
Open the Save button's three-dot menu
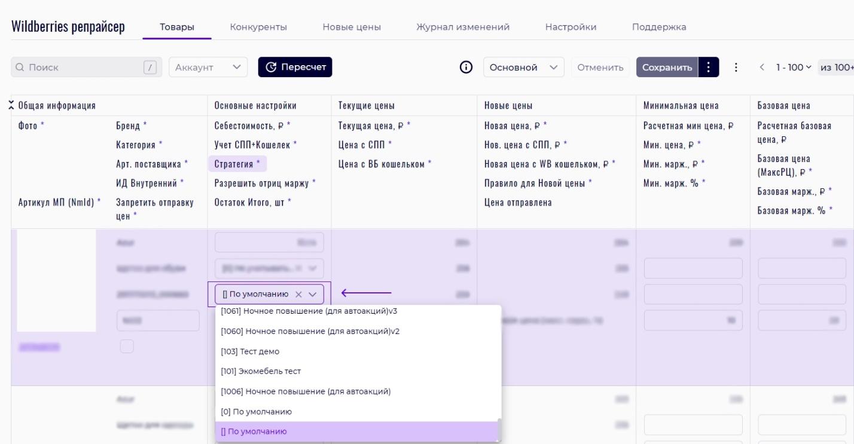(x=709, y=68)
